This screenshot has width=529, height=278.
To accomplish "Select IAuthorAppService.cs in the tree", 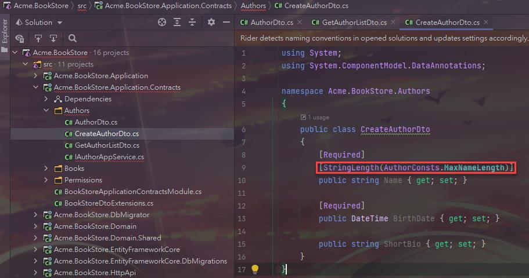I will coord(109,157).
